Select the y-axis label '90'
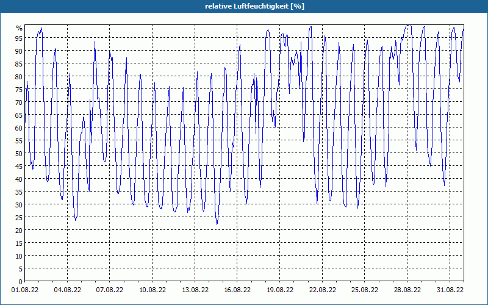This screenshot has height=305, width=488. [x=19, y=51]
